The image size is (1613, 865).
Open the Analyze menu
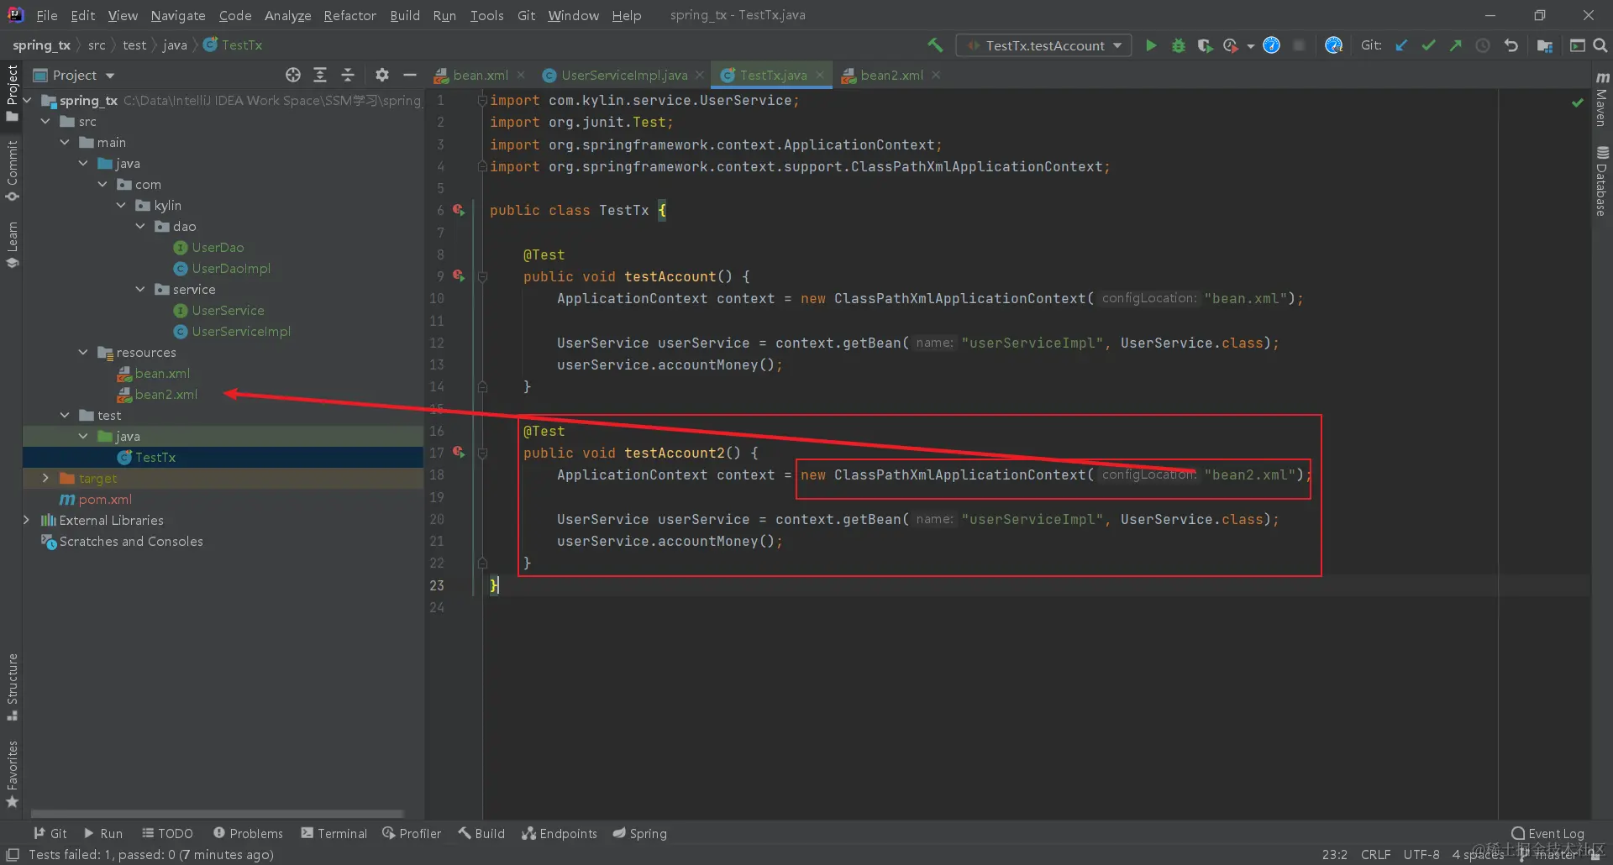pyautogui.click(x=287, y=15)
